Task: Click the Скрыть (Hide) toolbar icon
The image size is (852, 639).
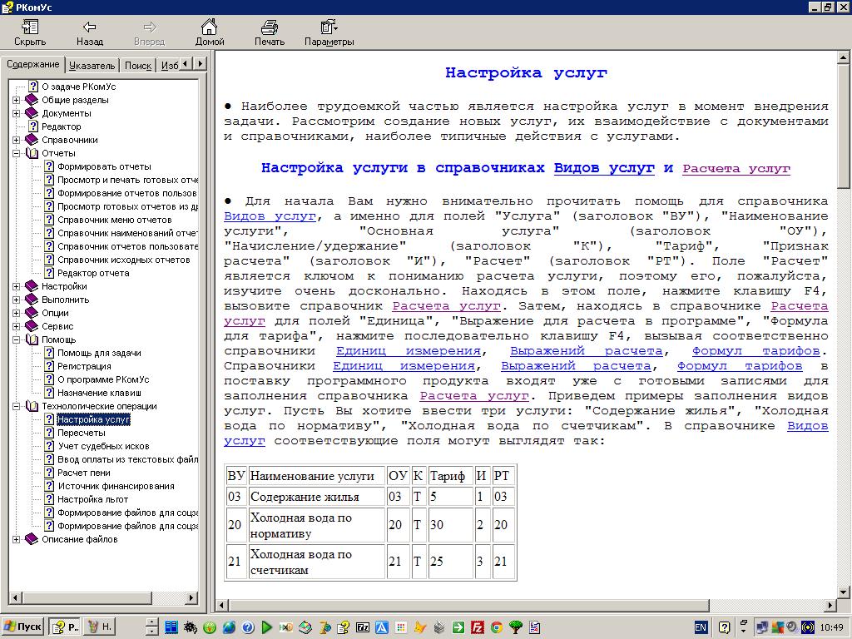Action: tap(30, 27)
